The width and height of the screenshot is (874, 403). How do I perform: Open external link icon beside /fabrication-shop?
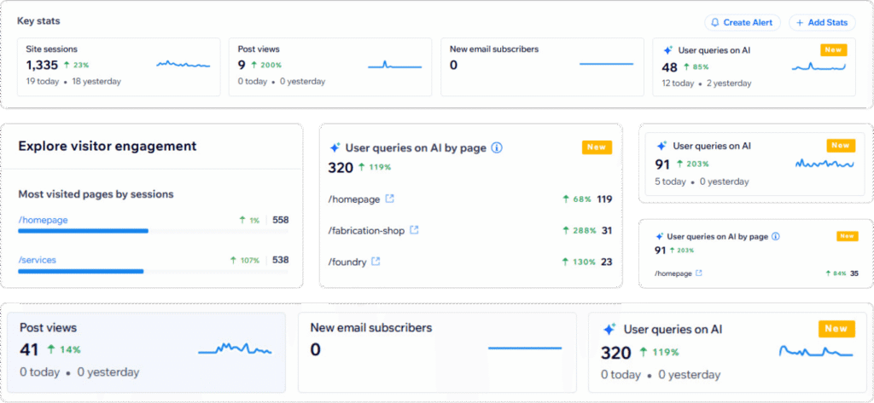coord(415,230)
